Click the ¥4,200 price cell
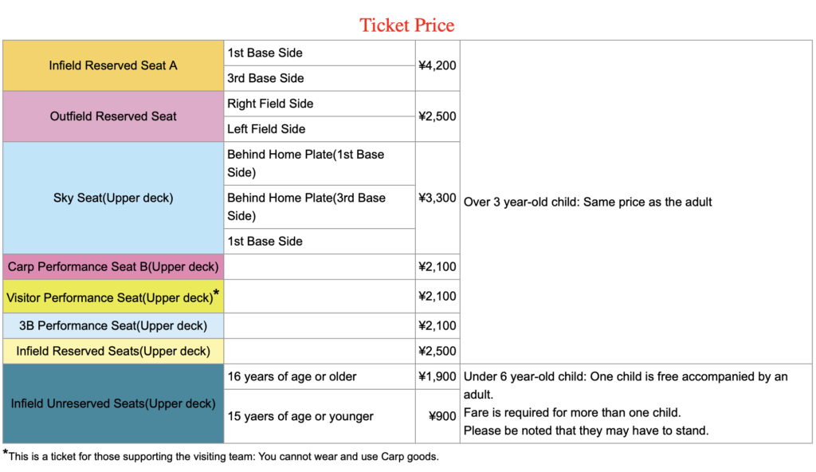The image size is (816, 472). (437, 65)
